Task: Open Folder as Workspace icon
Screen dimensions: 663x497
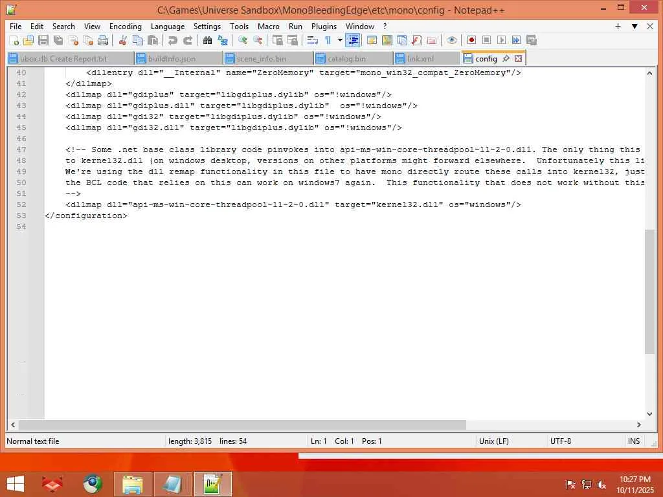Action: [432, 40]
